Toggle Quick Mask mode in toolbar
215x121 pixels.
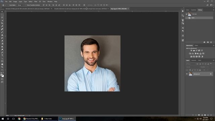pyautogui.click(x=2, y=79)
